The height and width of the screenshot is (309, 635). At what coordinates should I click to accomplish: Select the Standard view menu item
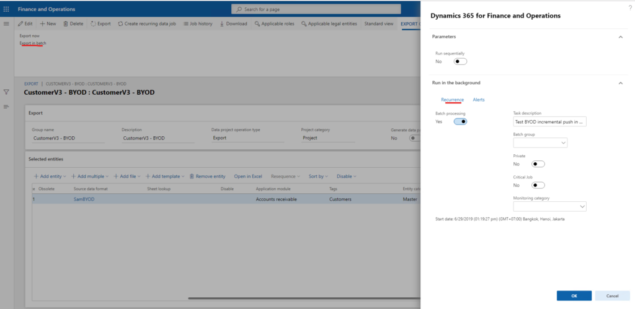coord(379,24)
